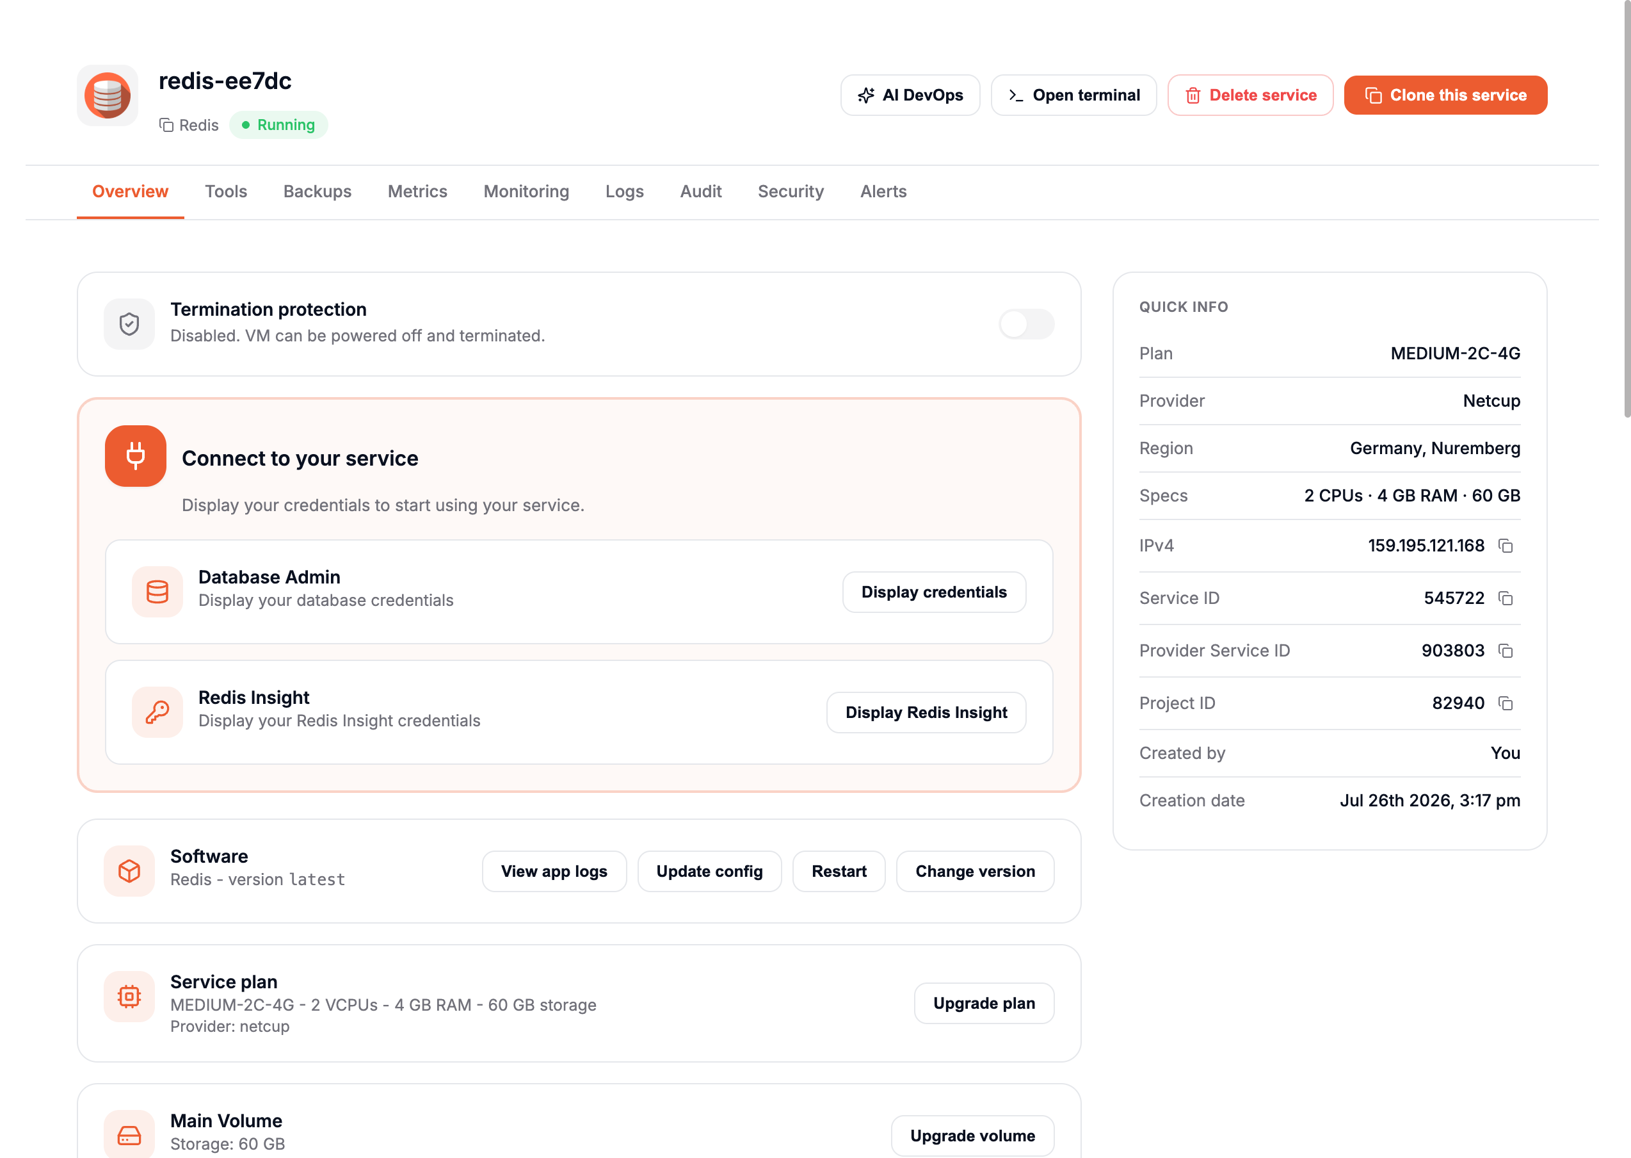Open the Backups tab
Viewport: 1631px width, 1158px height.
coord(317,192)
